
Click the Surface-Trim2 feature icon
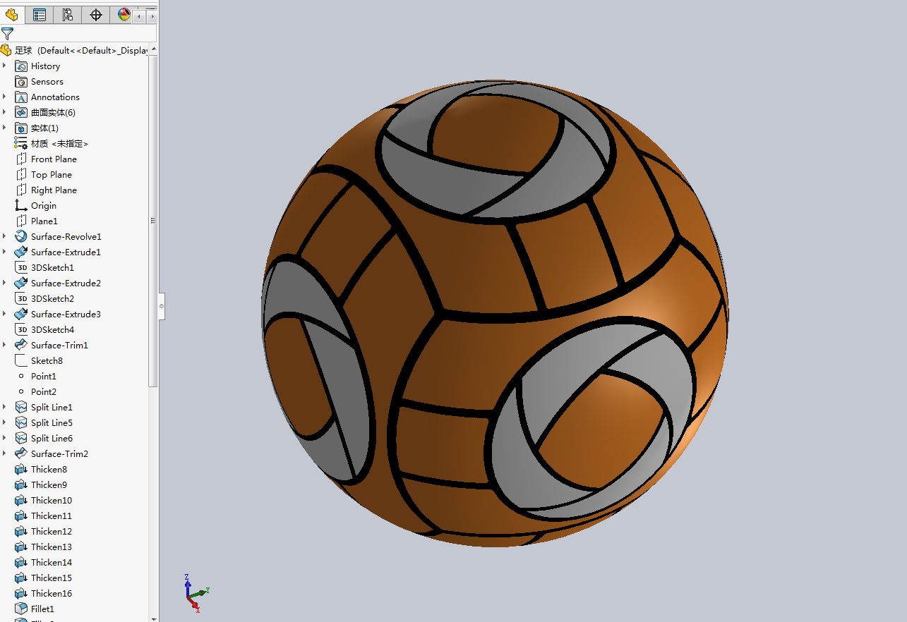[21, 453]
